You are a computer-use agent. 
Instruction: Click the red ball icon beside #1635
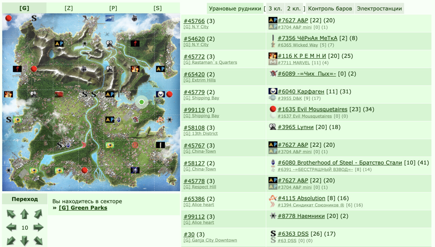[x=273, y=109]
